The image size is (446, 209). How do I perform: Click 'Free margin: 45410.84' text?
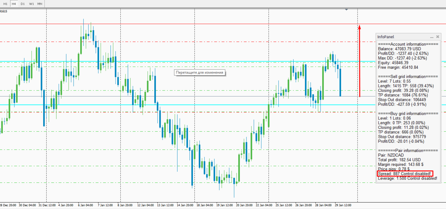pyautogui.click(x=398, y=67)
